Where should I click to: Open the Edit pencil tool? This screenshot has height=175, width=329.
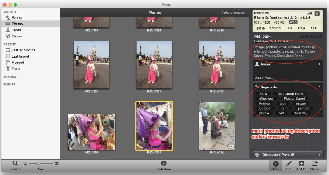tap(289, 164)
